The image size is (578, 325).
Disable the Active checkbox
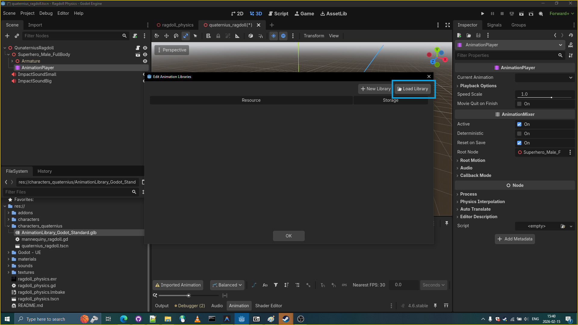pyautogui.click(x=519, y=124)
